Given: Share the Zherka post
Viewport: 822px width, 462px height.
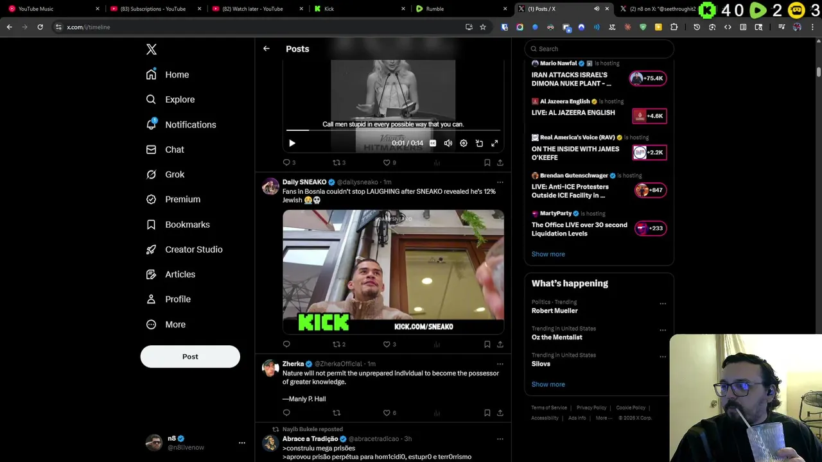Looking at the screenshot, I should click(500, 413).
